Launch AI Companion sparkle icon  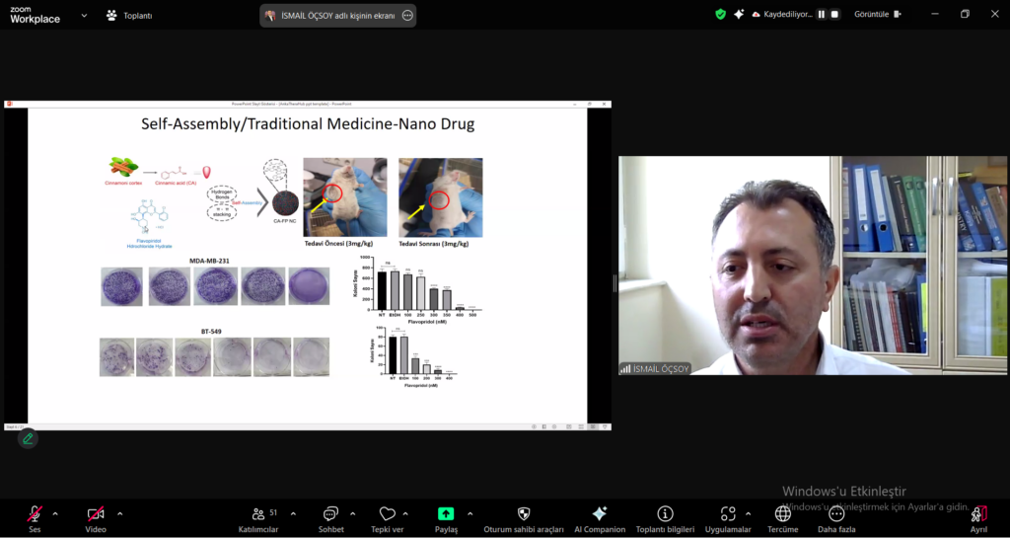pyautogui.click(x=599, y=514)
